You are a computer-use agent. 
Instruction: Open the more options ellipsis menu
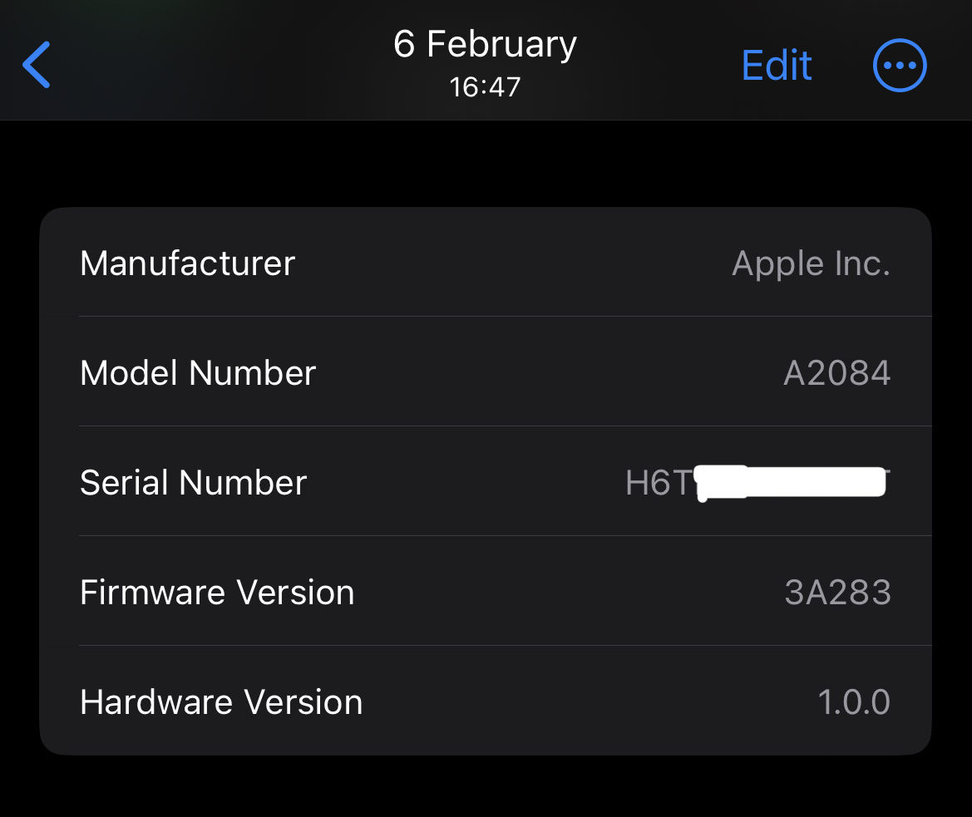[x=899, y=66]
